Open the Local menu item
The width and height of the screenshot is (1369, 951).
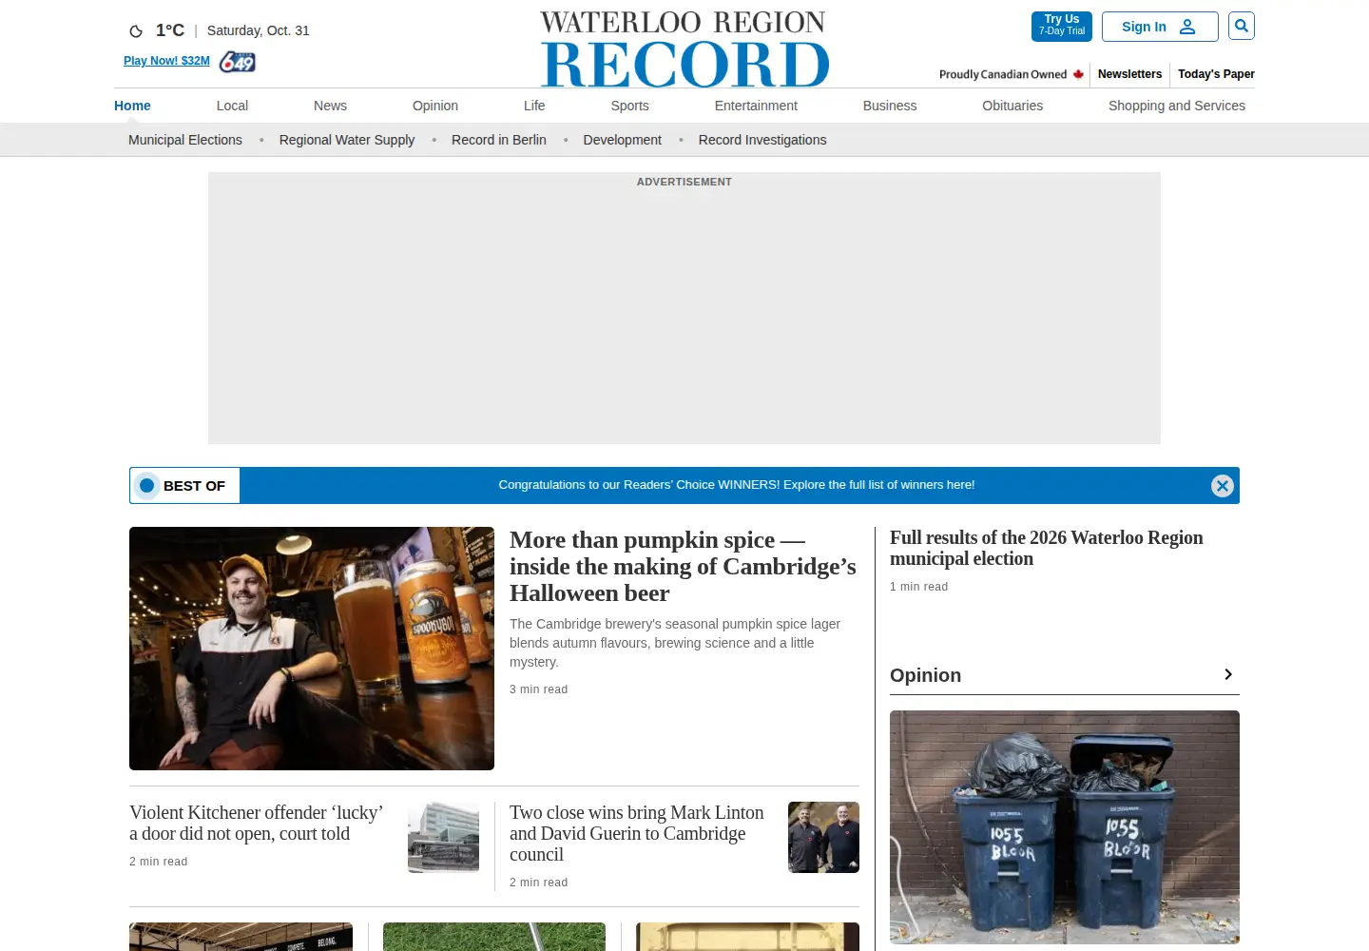pos(232,106)
